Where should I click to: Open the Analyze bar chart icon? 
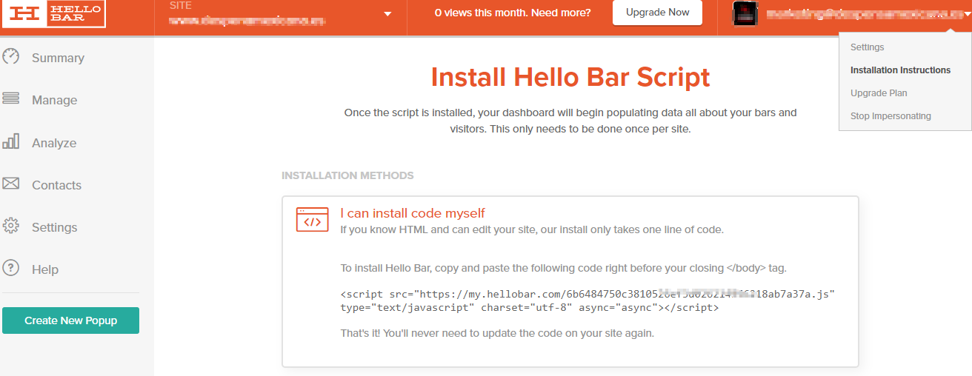pyautogui.click(x=10, y=141)
